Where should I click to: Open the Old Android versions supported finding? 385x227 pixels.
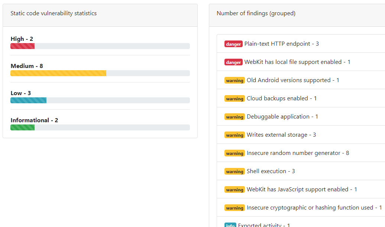[293, 80]
